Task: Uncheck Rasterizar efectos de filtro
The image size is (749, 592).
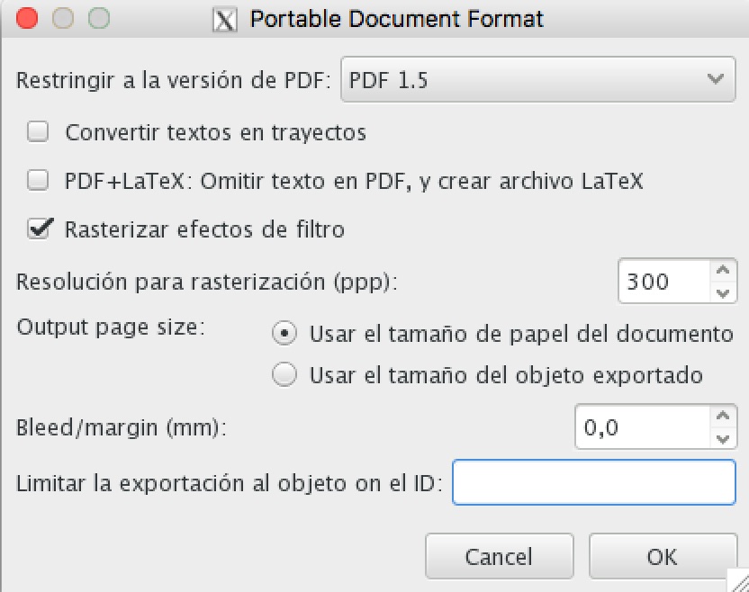Action: coord(38,229)
